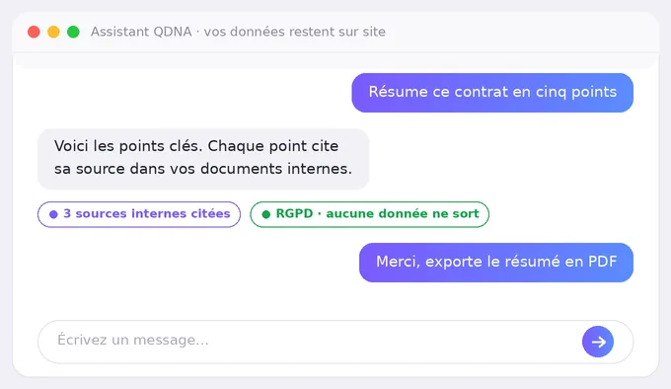Click the purple dot in the sources chip
Image resolution: width=671 pixels, height=389 pixels.
(53, 214)
